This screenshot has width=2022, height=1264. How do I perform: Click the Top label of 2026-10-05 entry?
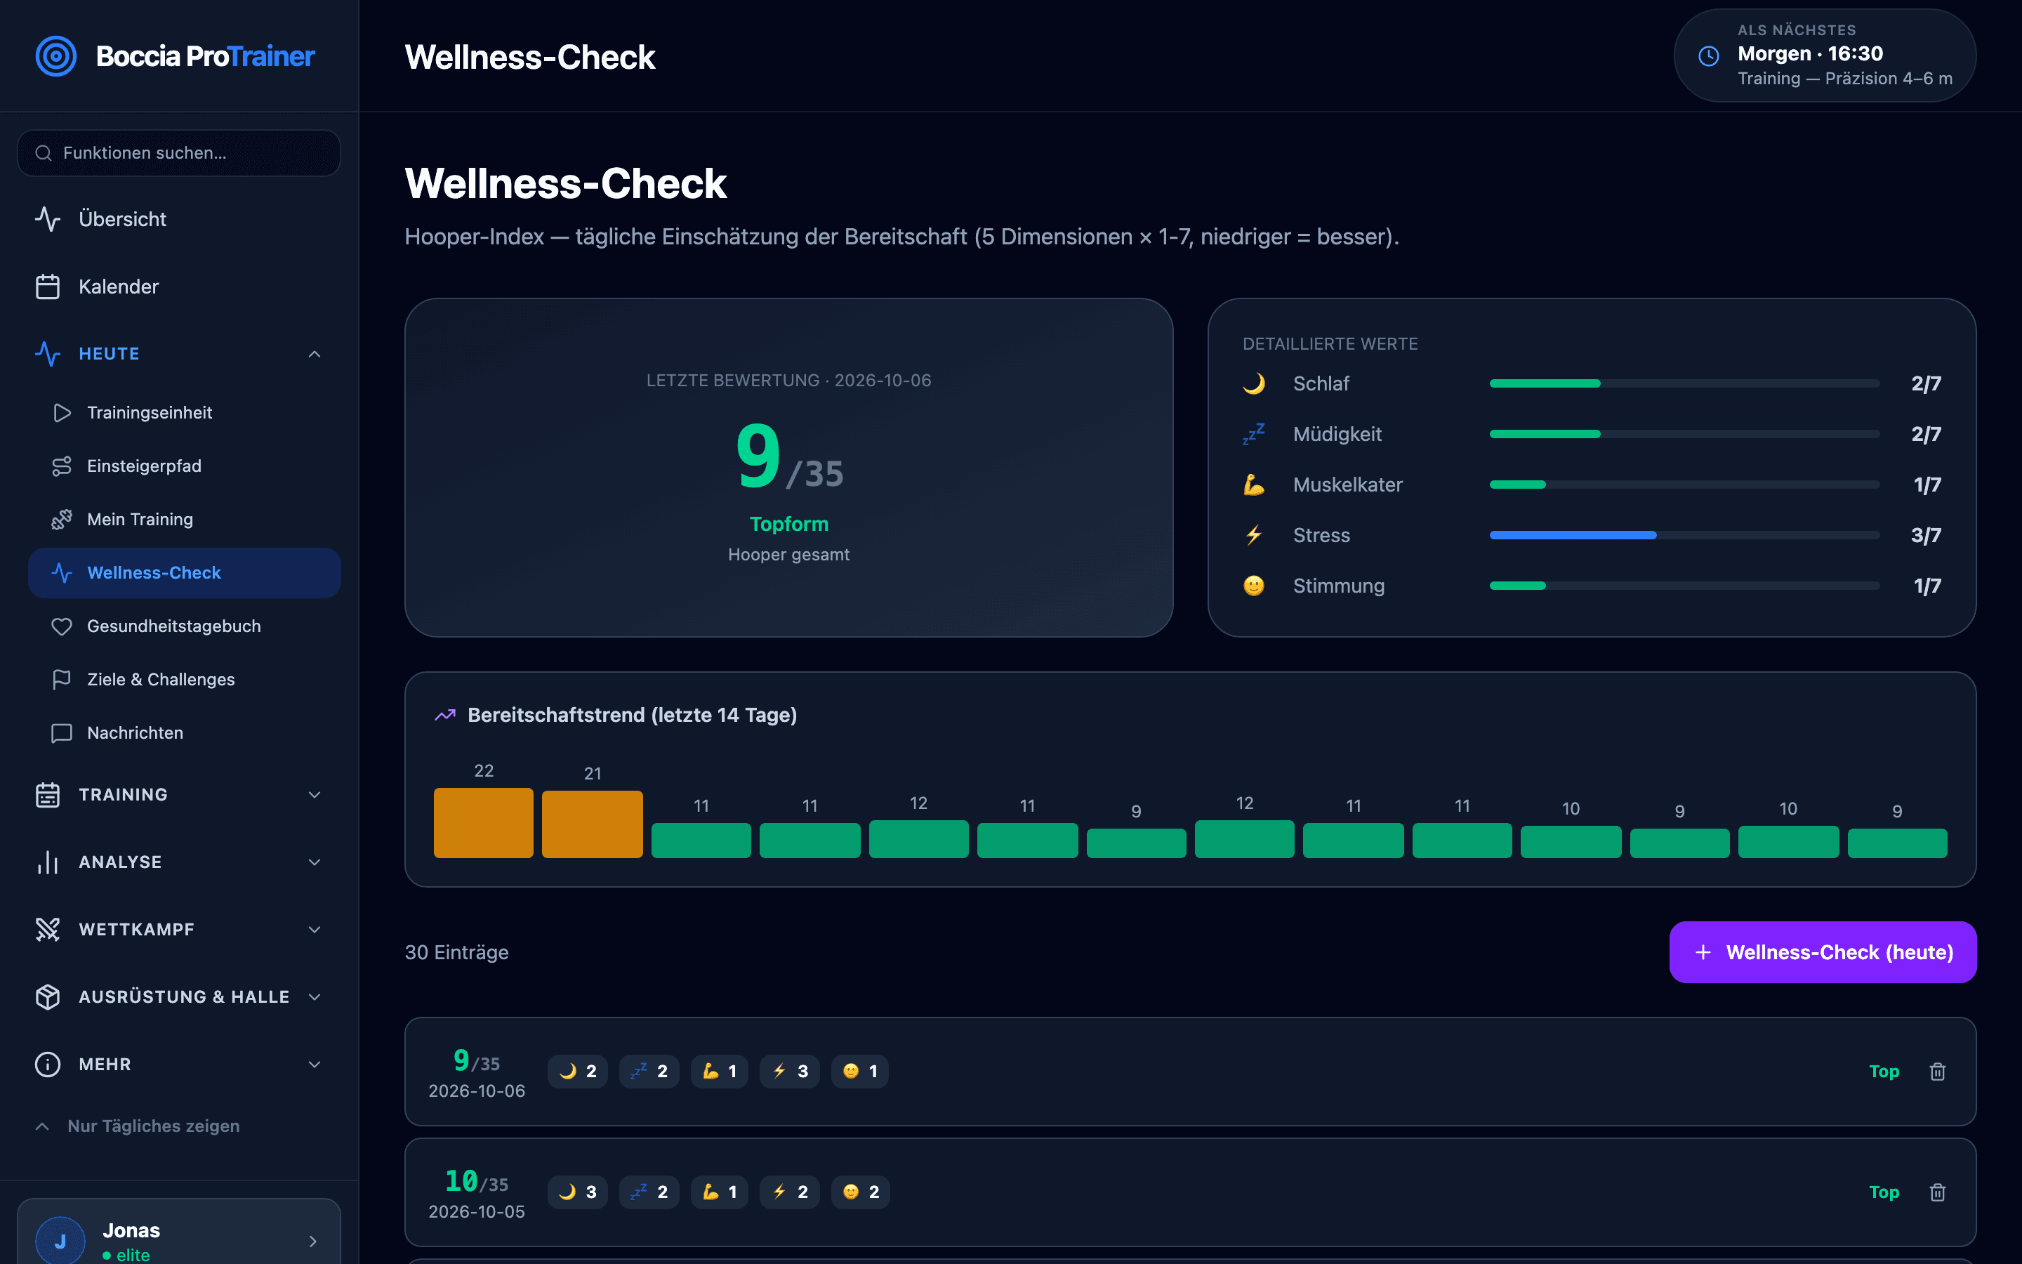point(1884,1192)
